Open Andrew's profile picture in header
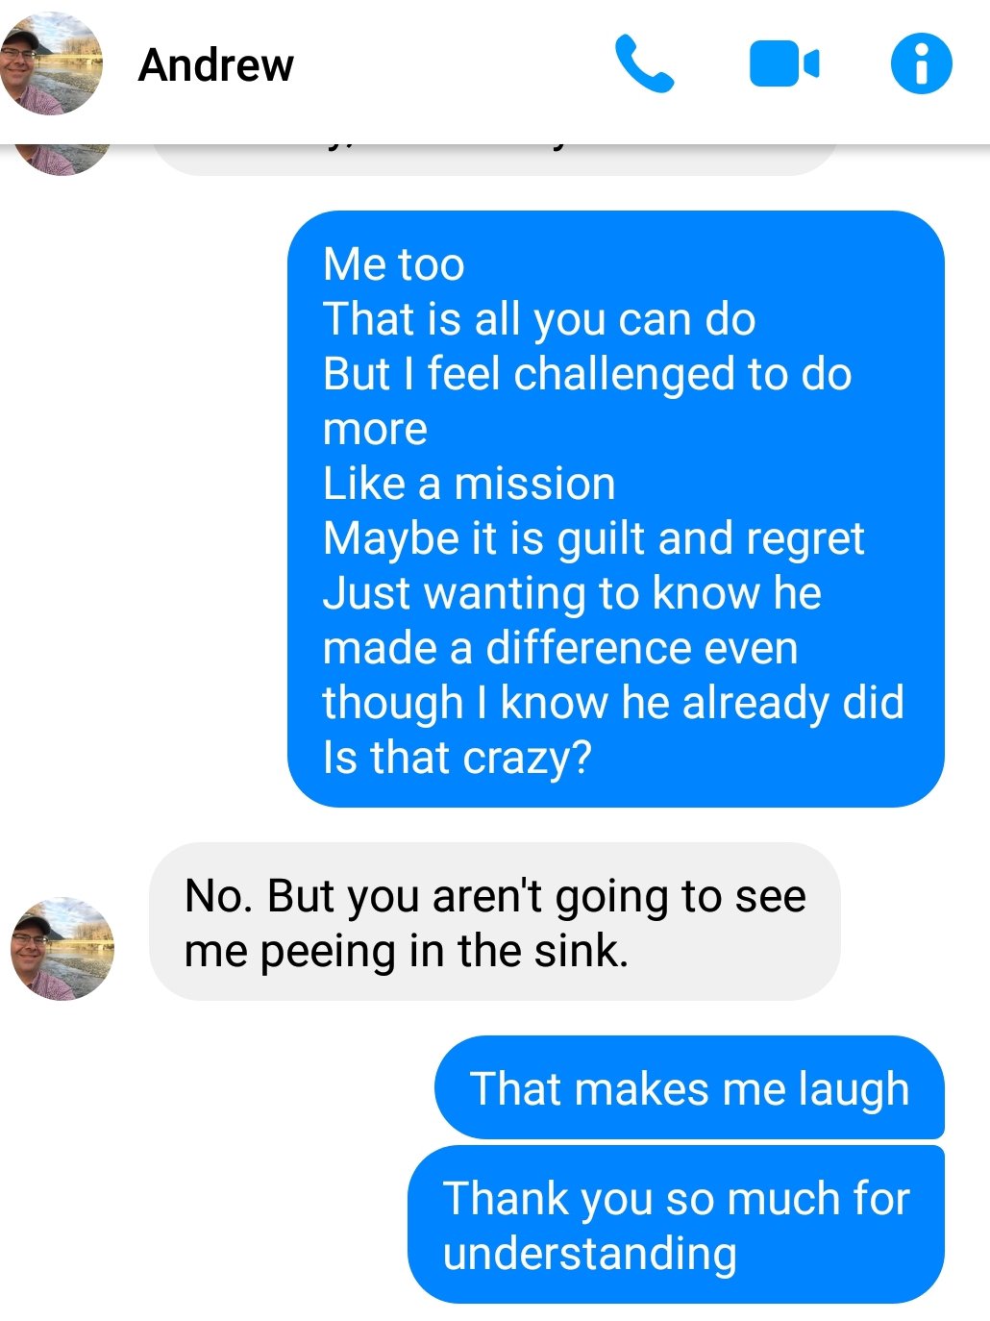 pyautogui.click(x=52, y=64)
